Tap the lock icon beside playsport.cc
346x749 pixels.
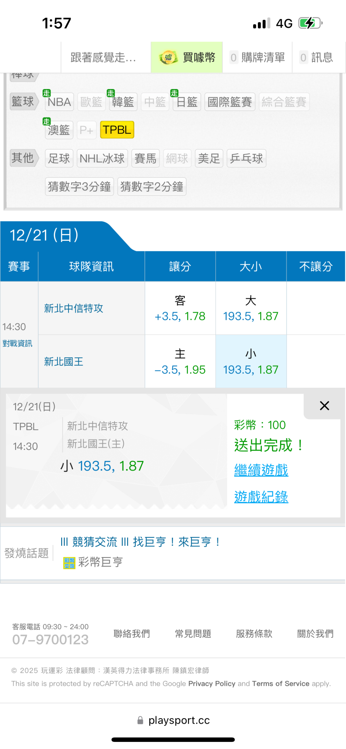point(140,720)
